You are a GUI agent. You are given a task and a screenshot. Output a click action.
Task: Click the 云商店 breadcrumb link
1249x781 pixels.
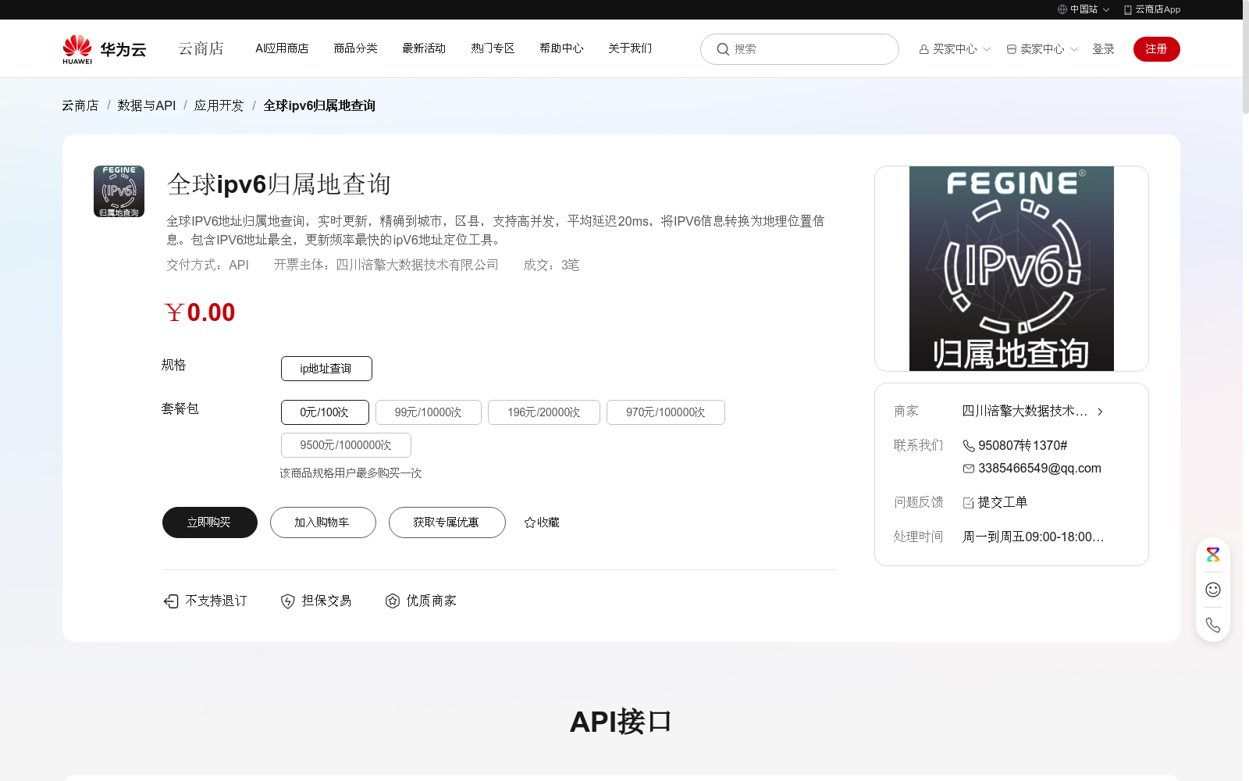80,105
